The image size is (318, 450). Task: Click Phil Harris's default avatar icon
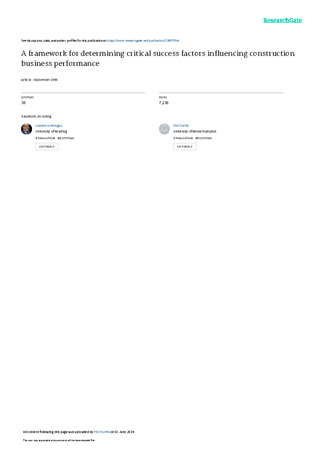[x=164, y=129]
